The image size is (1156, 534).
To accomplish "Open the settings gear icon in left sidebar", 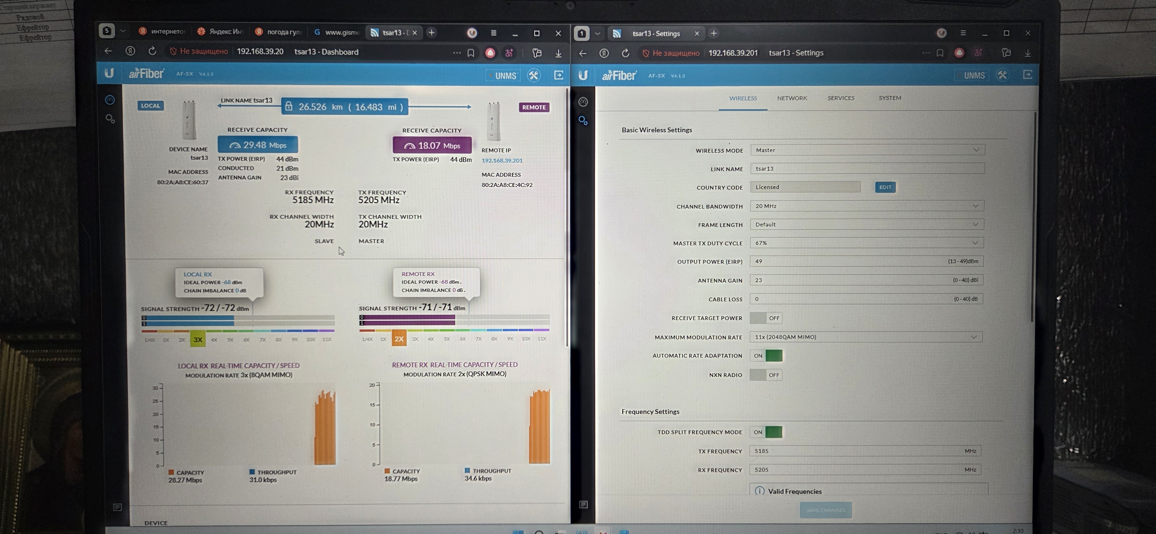I will pyautogui.click(x=110, y=119).
